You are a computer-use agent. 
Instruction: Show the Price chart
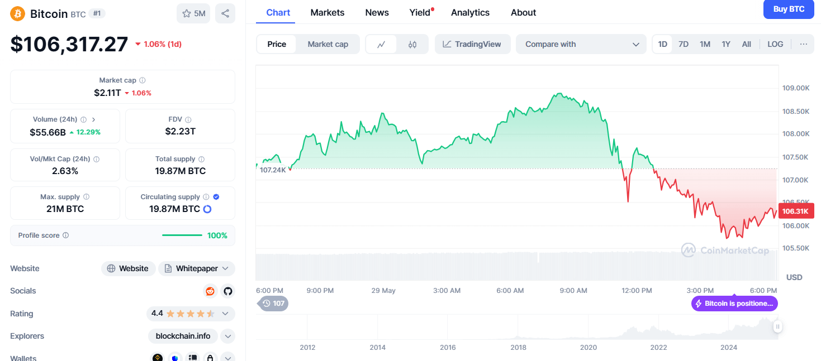[x=277, y=44]
